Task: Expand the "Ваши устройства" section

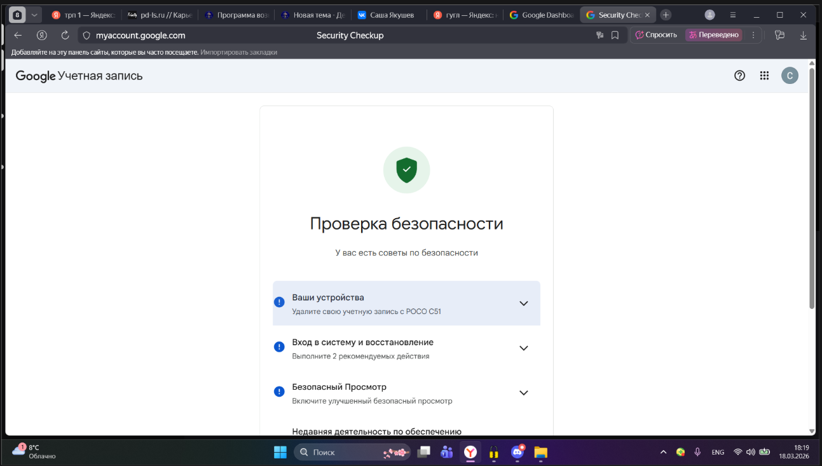Action: click(x=523, y=303)
